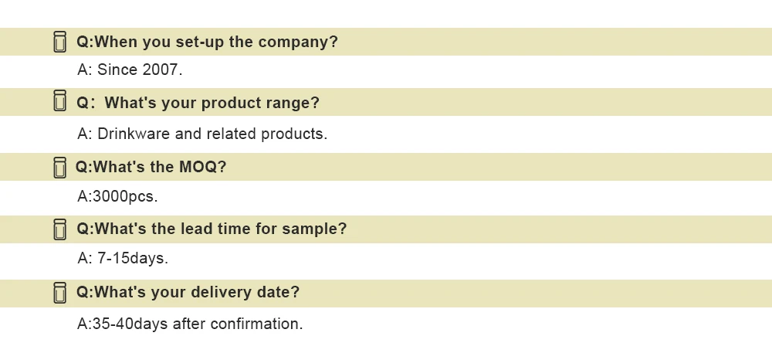Image resolution: width=772 pixels, height=353 pixels.
Task: Select the "What's the MOQ?" question text
Action: pos(151,167)
